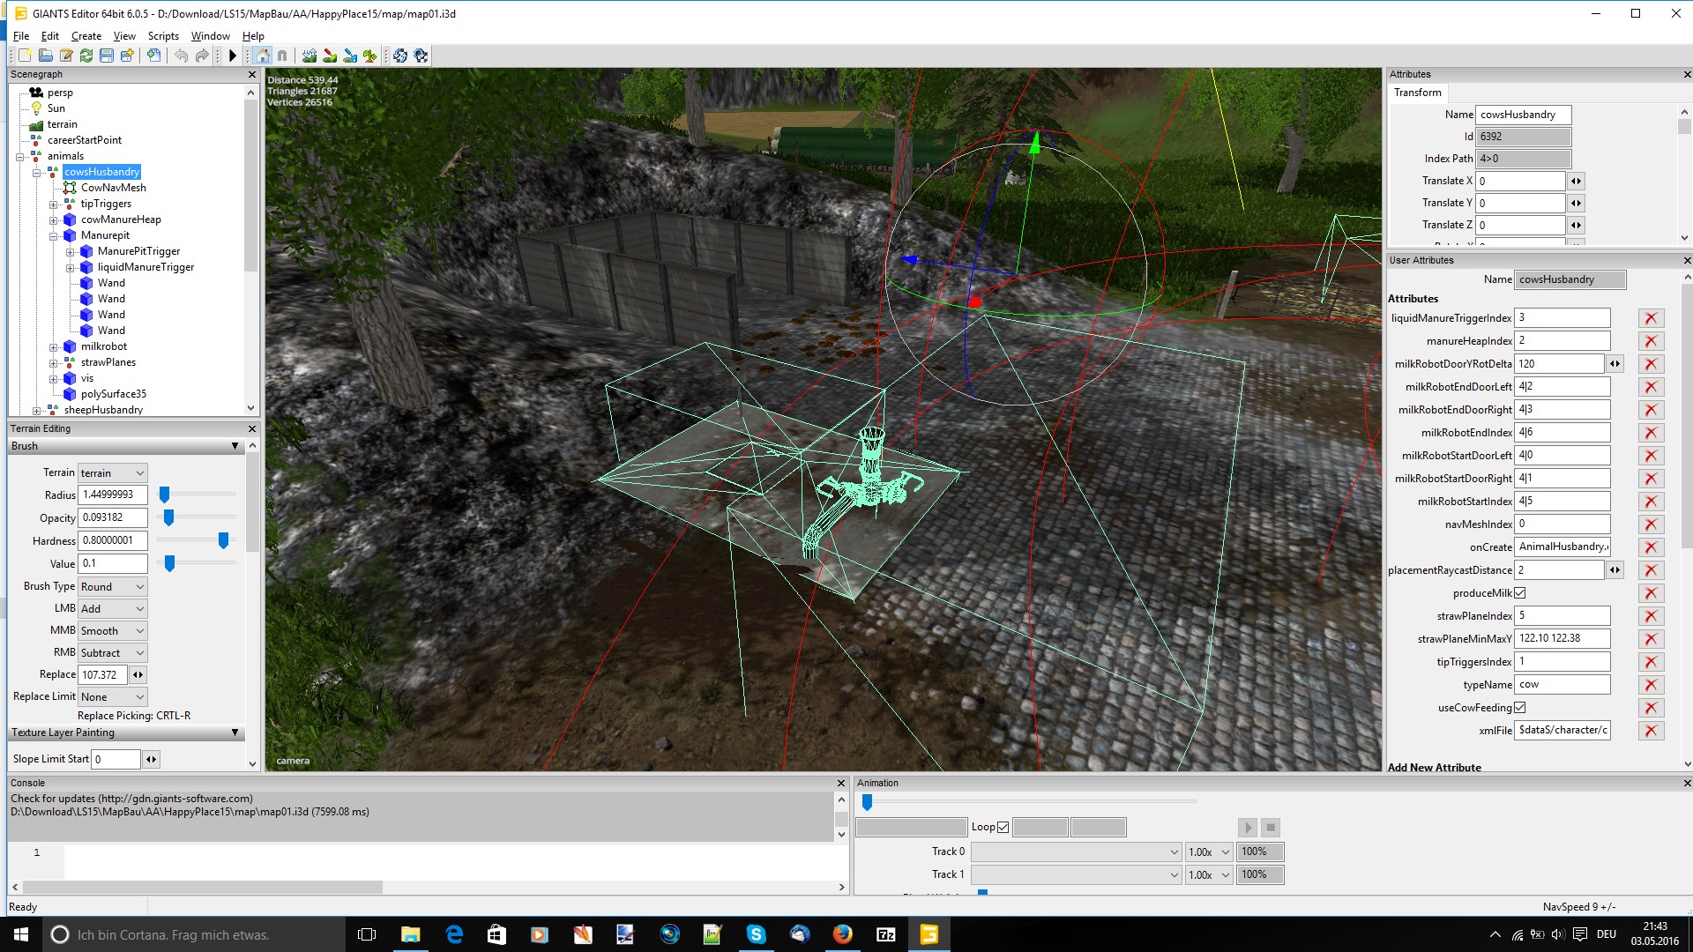Select the CowNavMesh tree item
The width and height of the screenshot is (1693, 952).
114,188
